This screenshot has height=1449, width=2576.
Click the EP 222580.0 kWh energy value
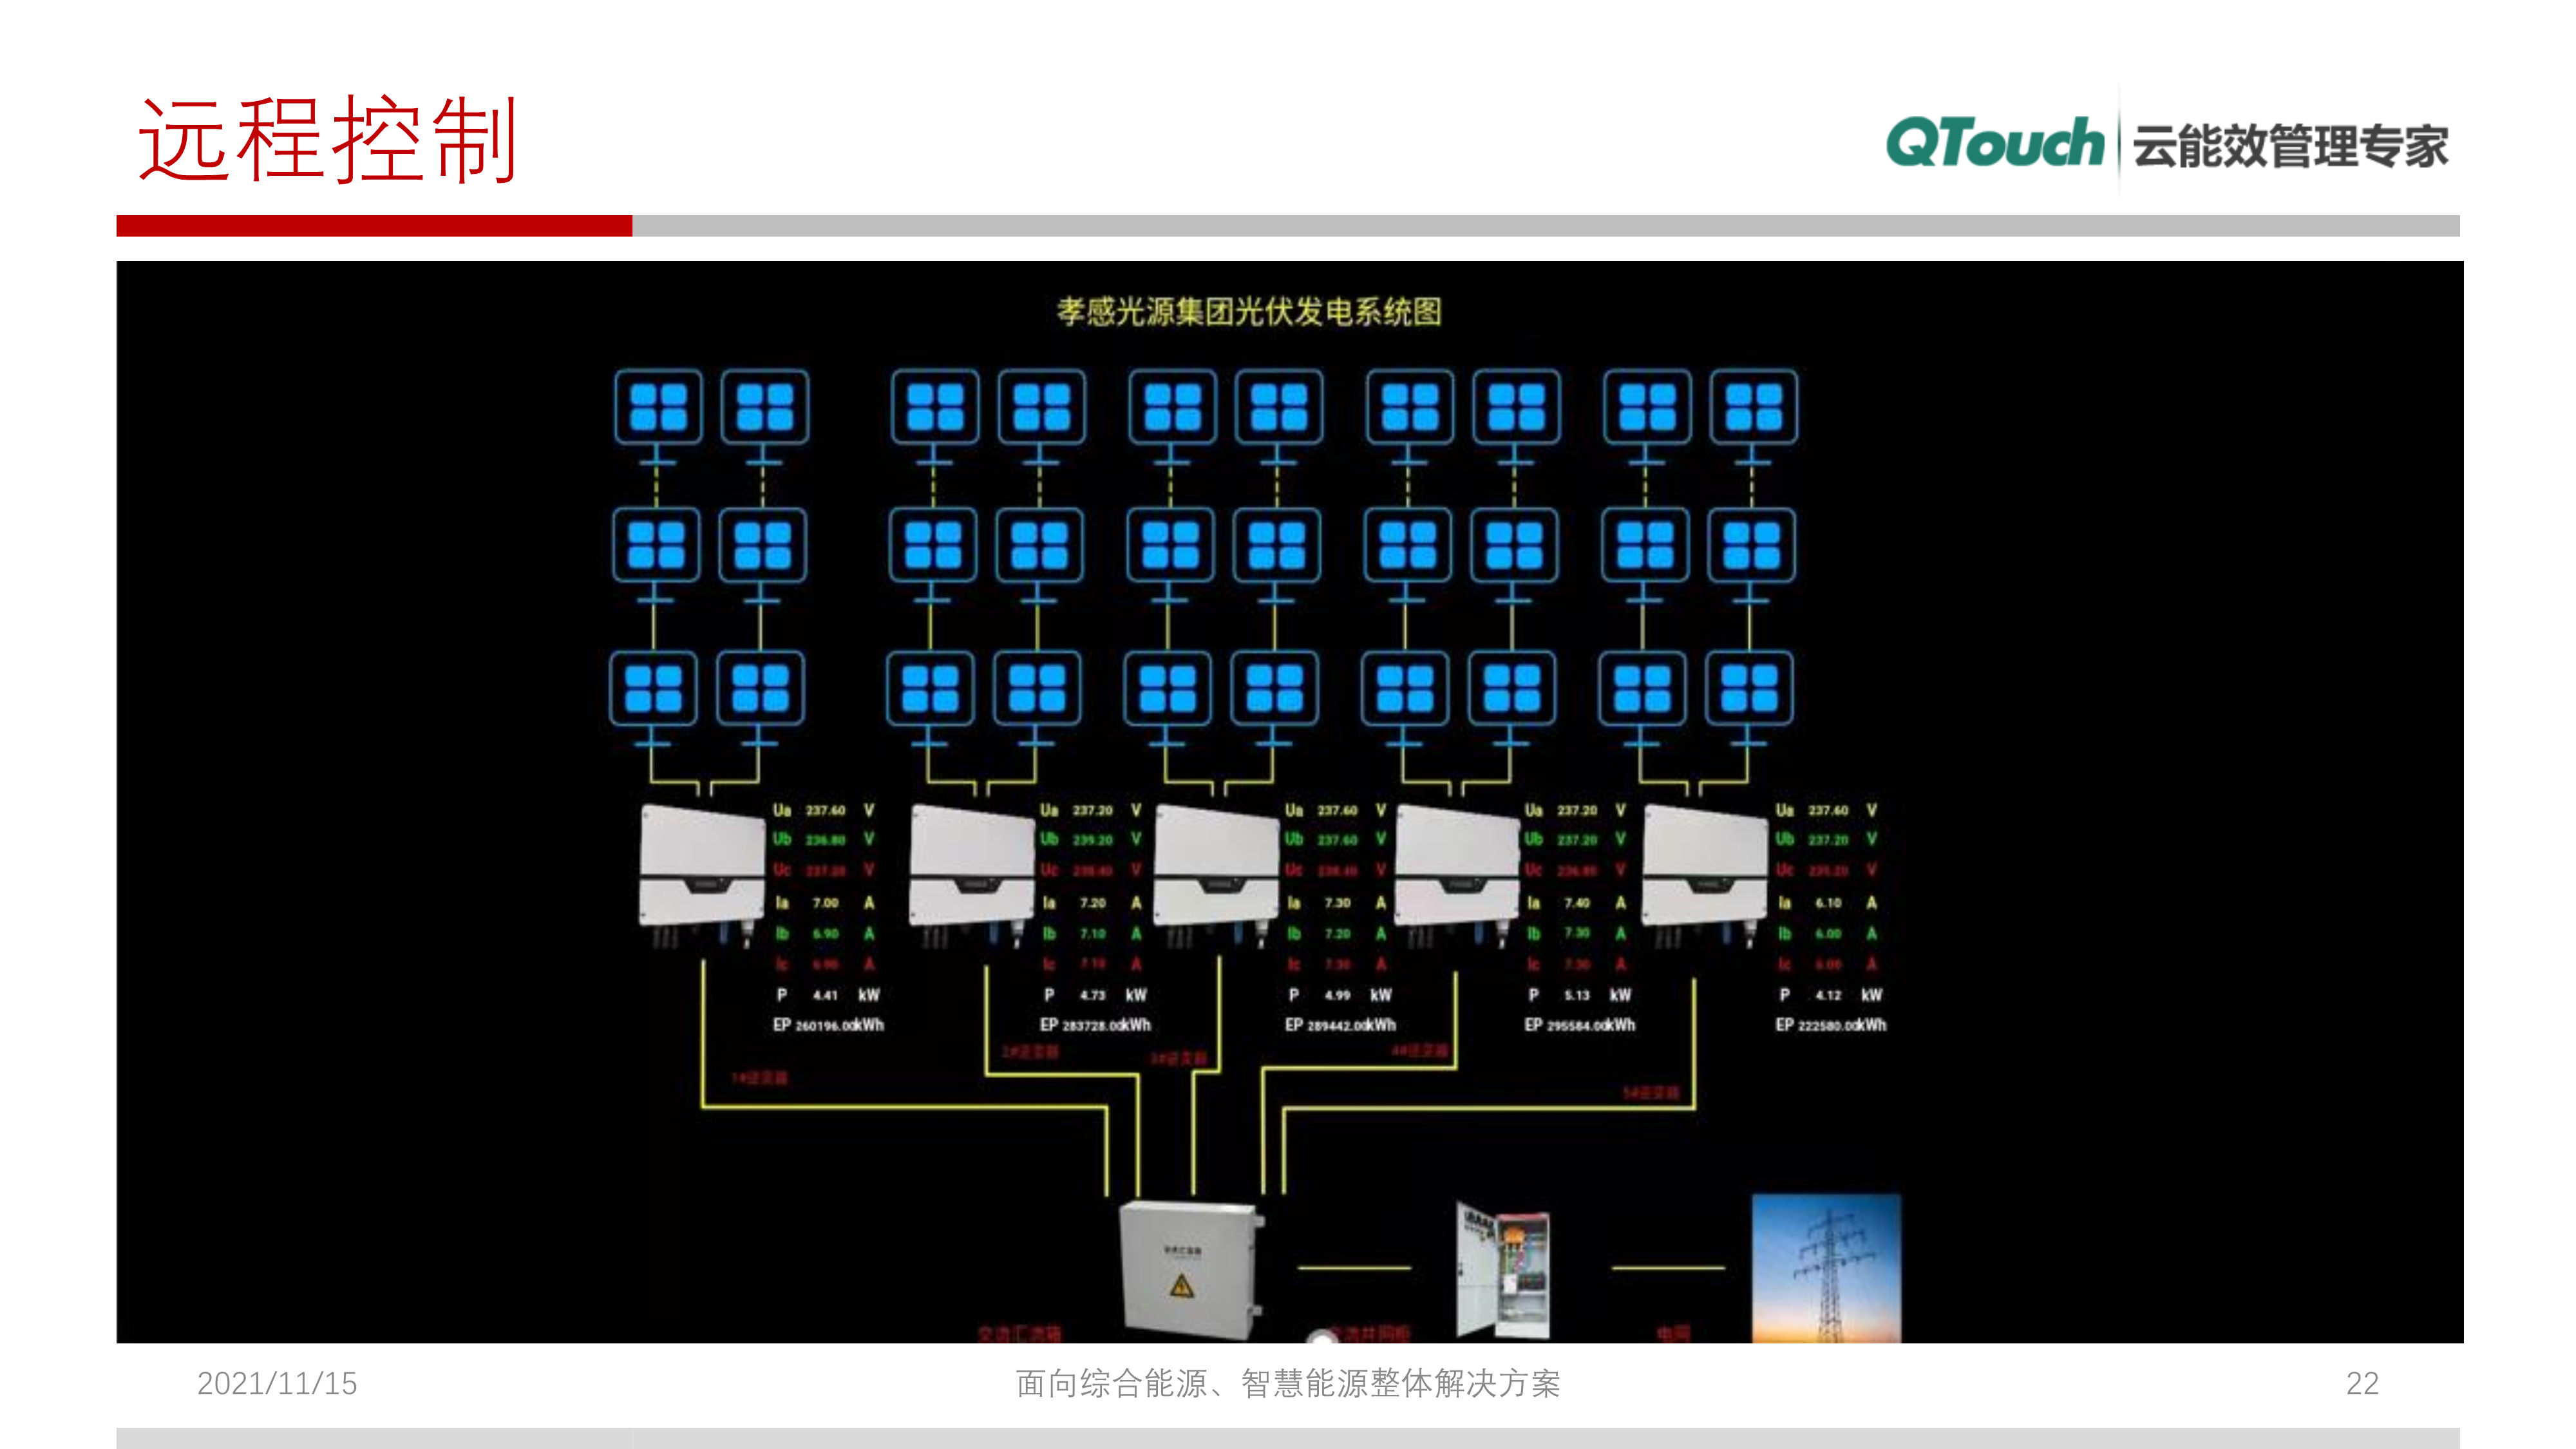(x=1830, y=1025)
